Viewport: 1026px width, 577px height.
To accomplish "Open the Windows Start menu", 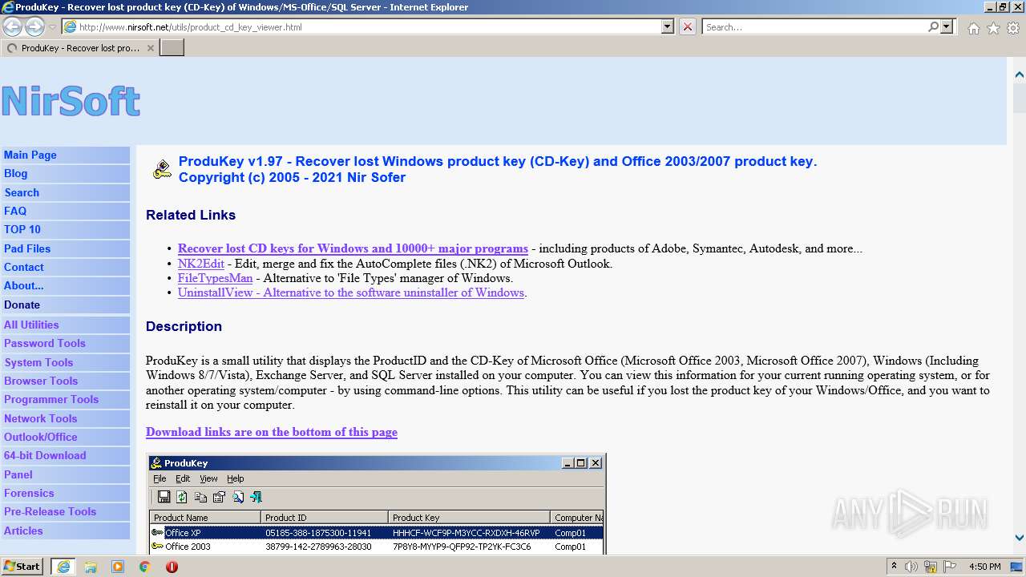I will click(x=22, y=567).
